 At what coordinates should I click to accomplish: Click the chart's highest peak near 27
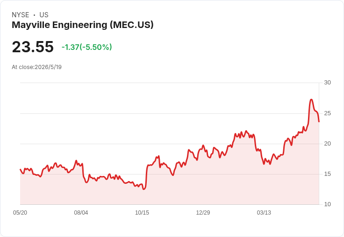pos(311,100)
